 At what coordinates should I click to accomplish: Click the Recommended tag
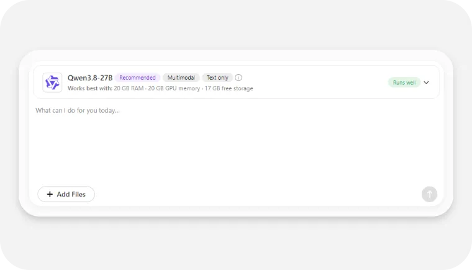click(137, 78)
